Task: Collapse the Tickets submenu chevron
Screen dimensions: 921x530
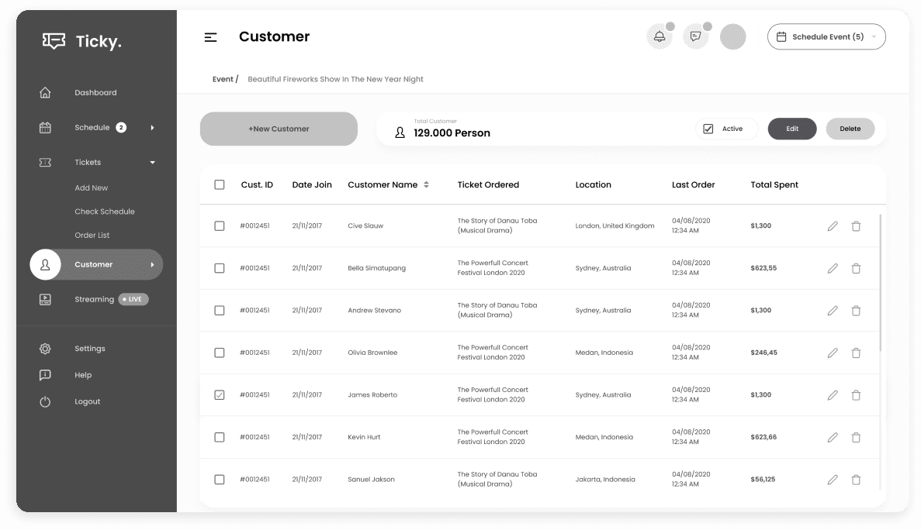Action: [x=152, y=162]
